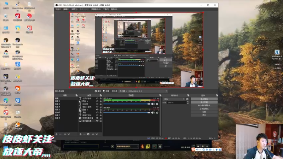Enable 工作室模式 studio mode
This screenshot has height=159, width=283.
pos(204,109)
